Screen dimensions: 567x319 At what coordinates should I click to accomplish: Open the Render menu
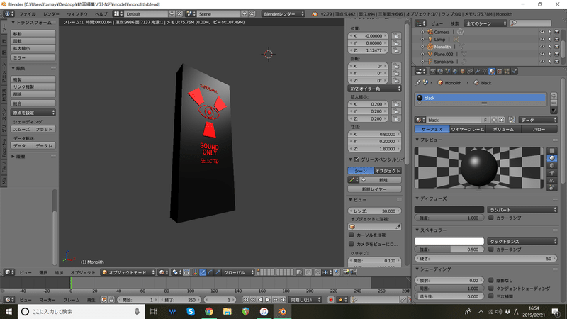(x=51, y=14)
